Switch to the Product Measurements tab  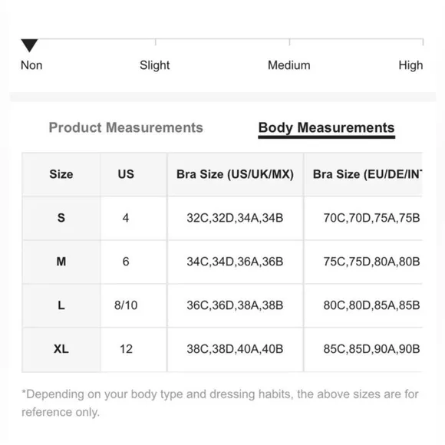(x=126, y=127)
